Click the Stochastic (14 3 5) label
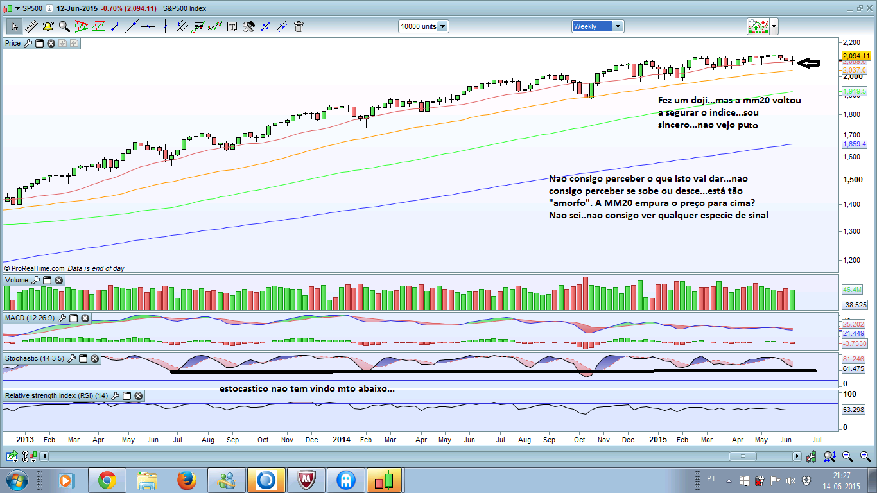The image size is (877, 493). click(x=35, y=358)
